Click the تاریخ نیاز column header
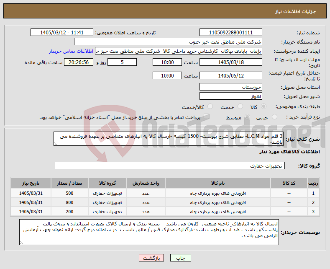The image size is (330, 269). coord(31,183)
